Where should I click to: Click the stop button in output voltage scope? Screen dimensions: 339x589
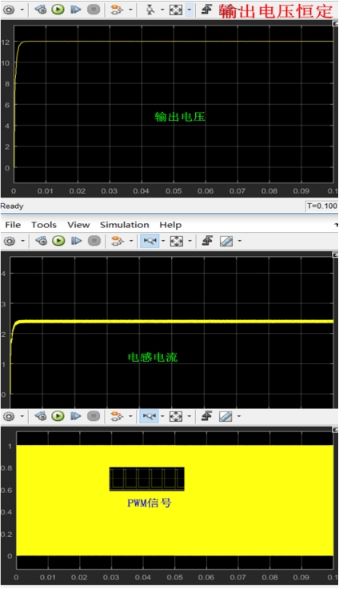coord(94,10)
